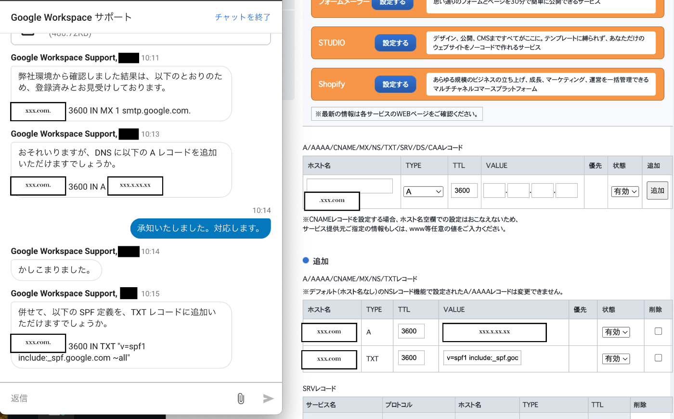Click the fourth IP octet VALUE field
The width and height of the screenshot is (674, 419).
[x=567, y=190]
